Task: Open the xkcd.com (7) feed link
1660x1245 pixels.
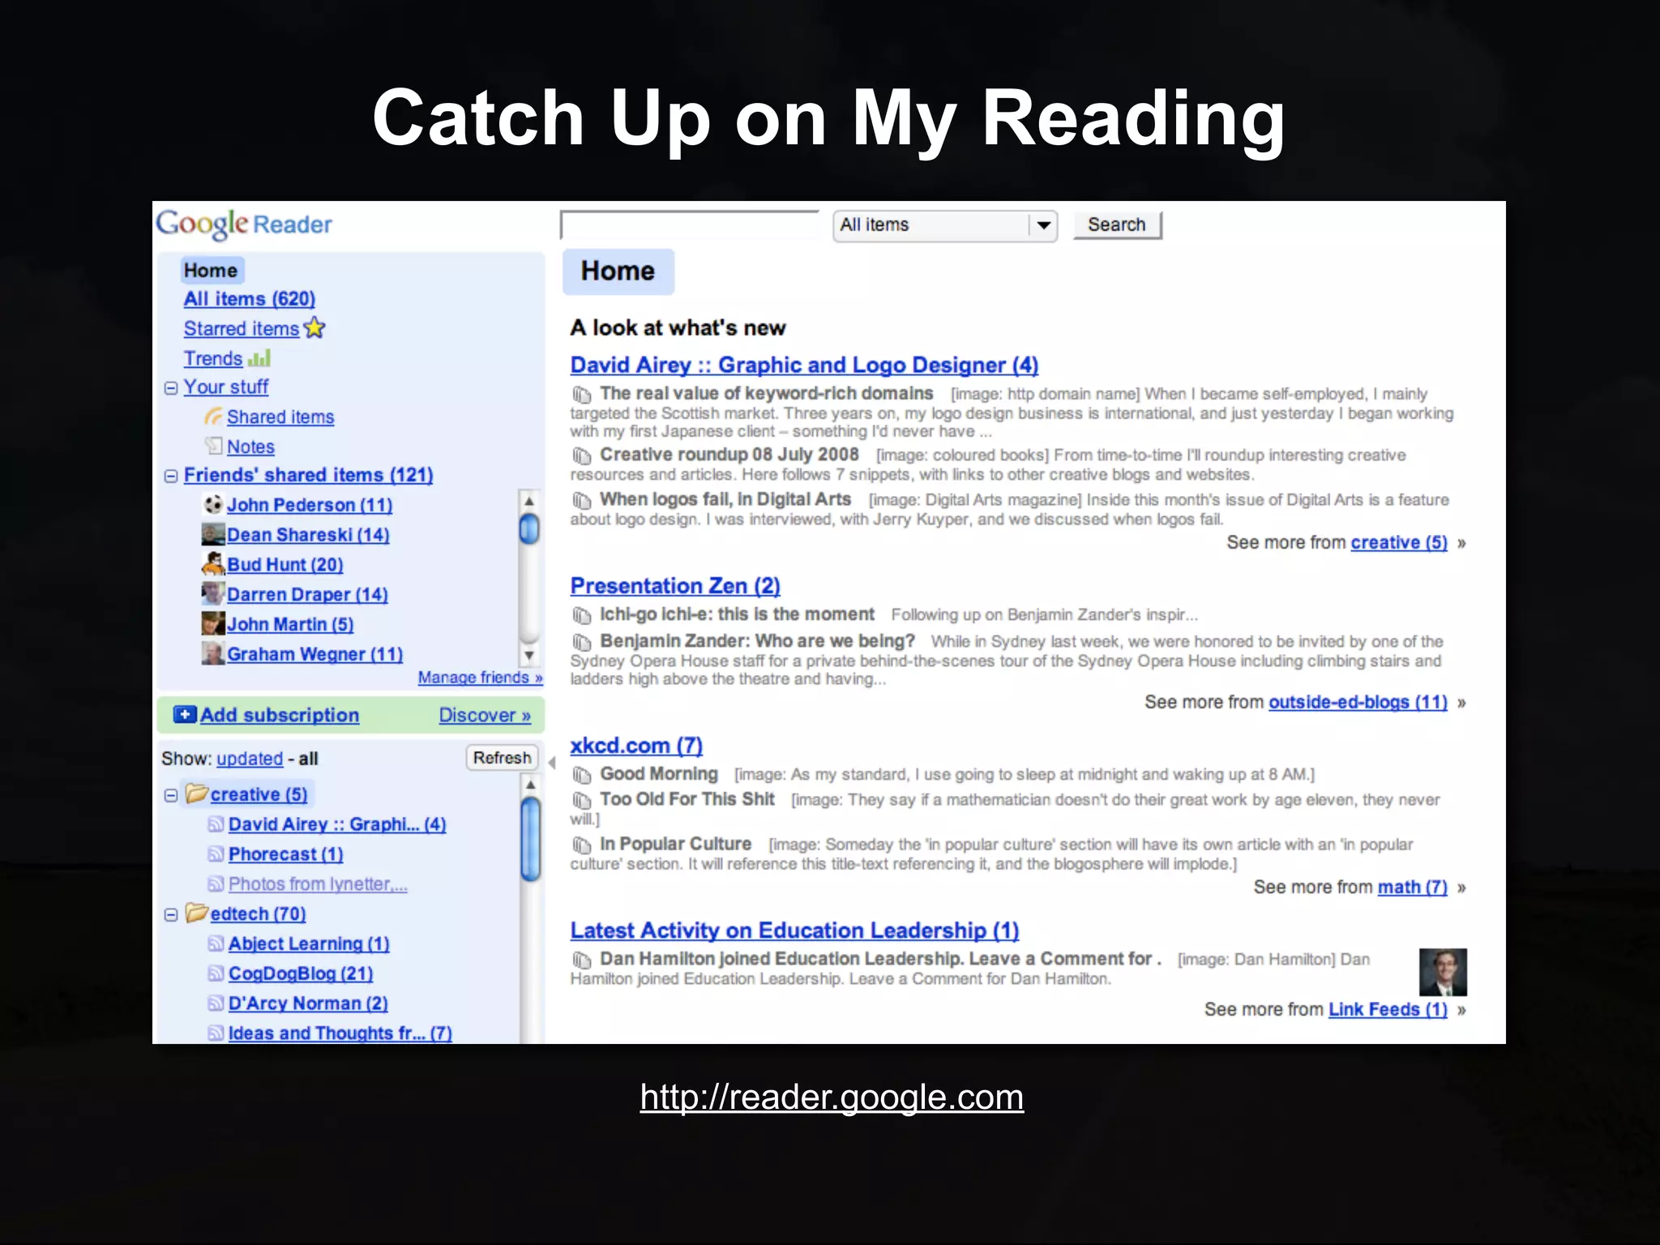Action: click(635, 746)
